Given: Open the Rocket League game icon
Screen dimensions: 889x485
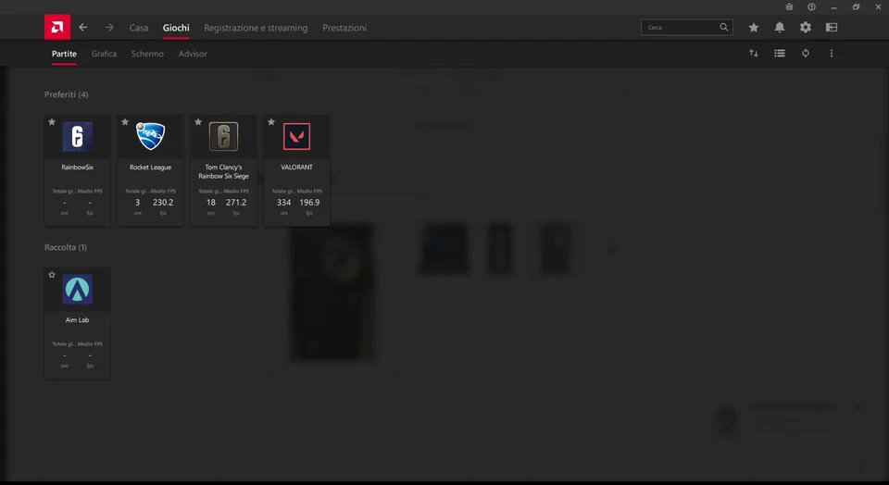Looking at the screenshot, I should (150, 136).
